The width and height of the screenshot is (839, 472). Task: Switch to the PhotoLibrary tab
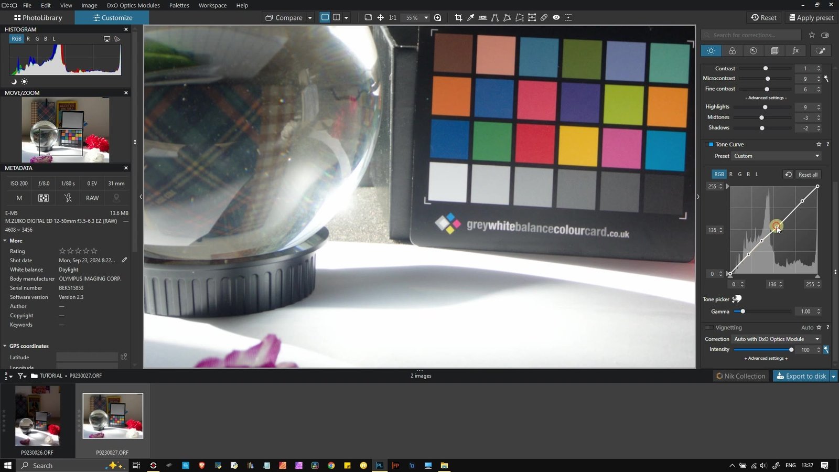tap(38, 17)
